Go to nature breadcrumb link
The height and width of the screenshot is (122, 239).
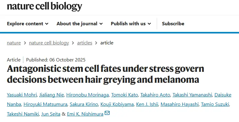click(x=14, y=43)
